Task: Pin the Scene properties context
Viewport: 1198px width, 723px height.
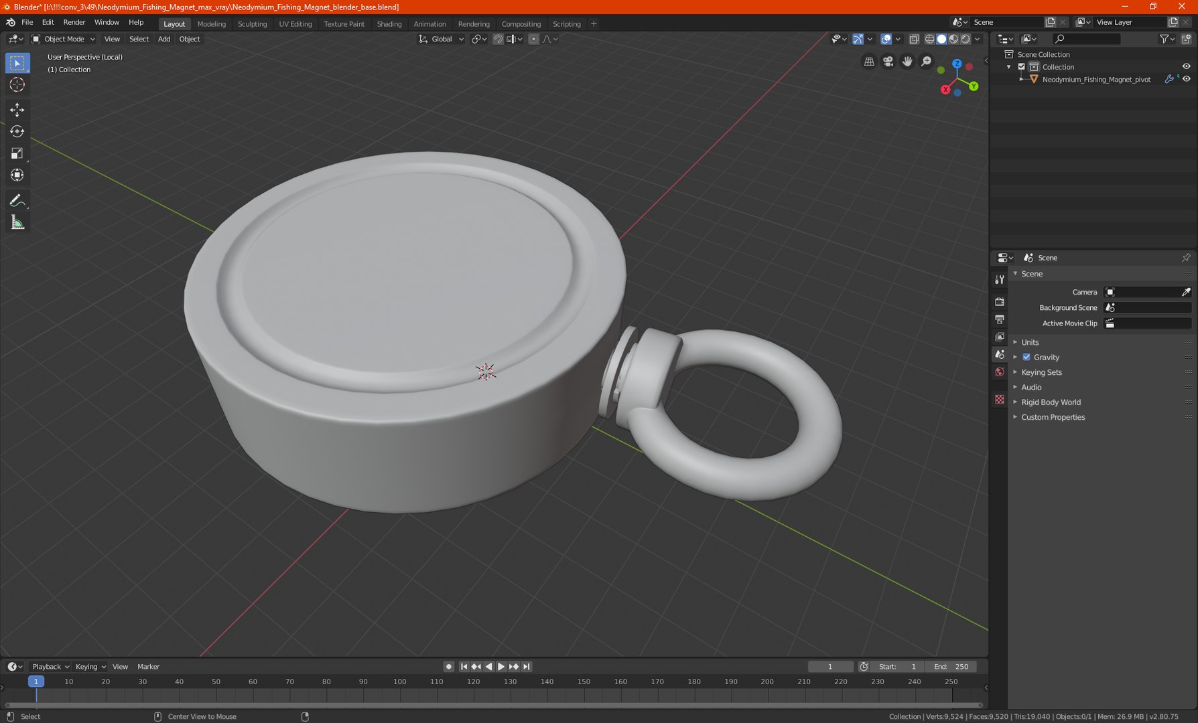Action: pyautogui.click(x=1186, y=258)
